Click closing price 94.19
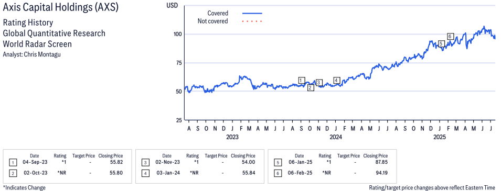The height and width of the screenshot is (191, 501). 381,173
